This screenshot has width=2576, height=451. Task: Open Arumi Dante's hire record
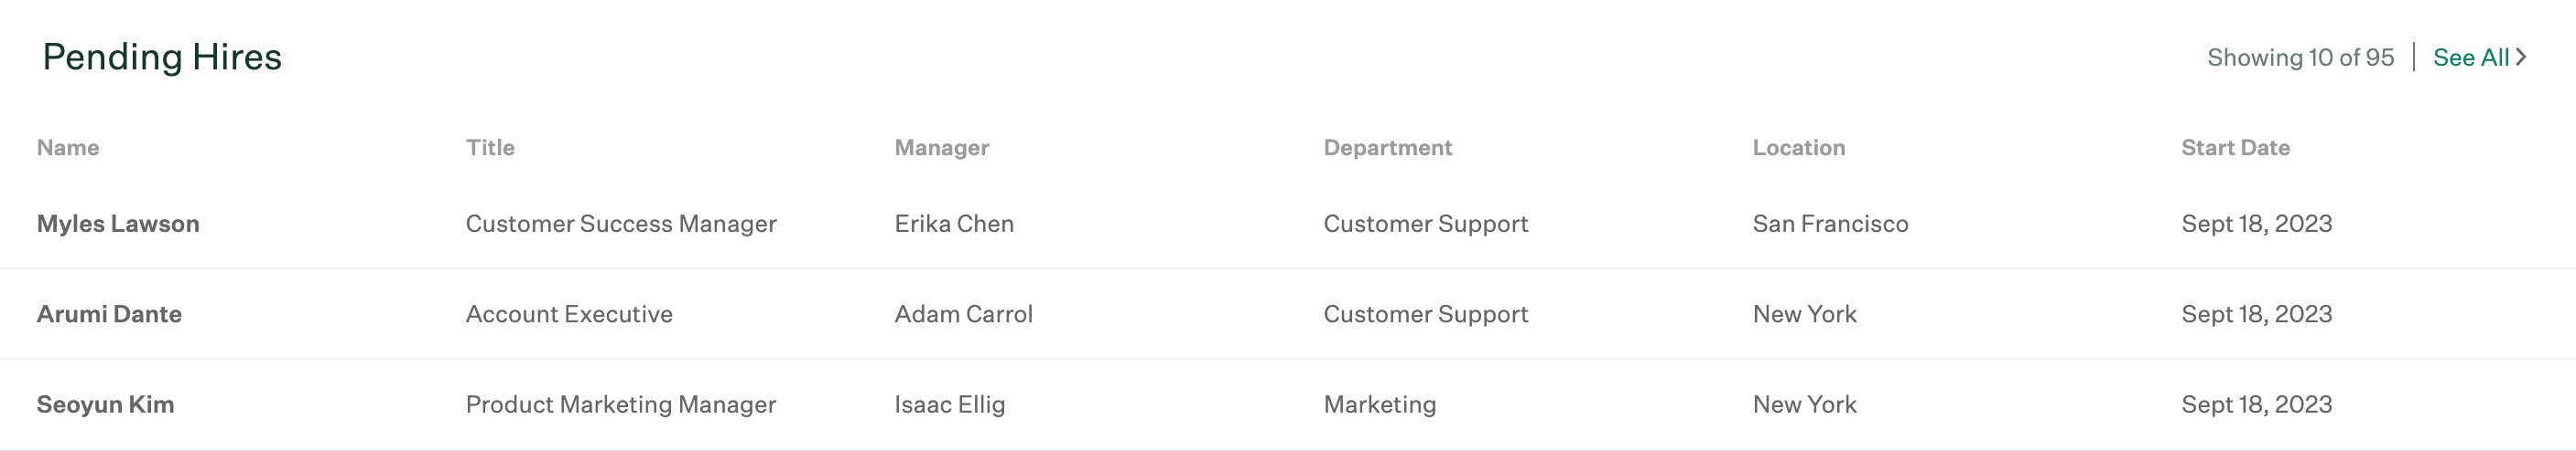coord(109,314)
